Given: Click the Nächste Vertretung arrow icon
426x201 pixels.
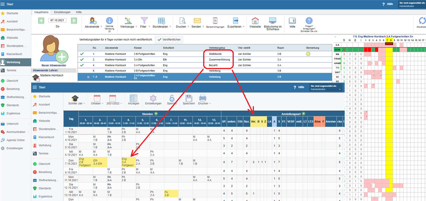Looking at the screenshot, I should [109, 21].
